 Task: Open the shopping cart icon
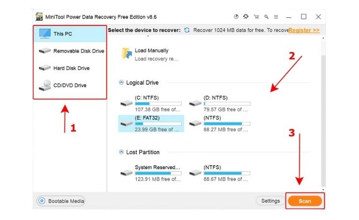pyautogui.click(x=256, y=17)
